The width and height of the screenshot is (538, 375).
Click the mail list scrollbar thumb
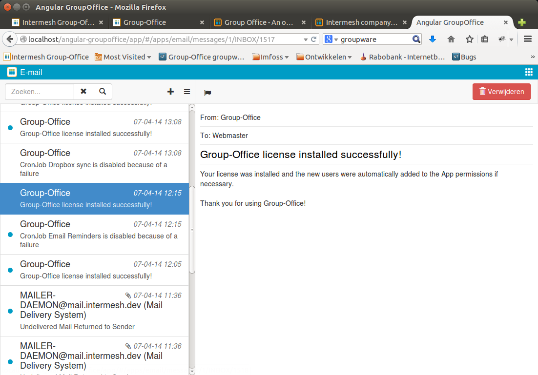pos(192,229)
